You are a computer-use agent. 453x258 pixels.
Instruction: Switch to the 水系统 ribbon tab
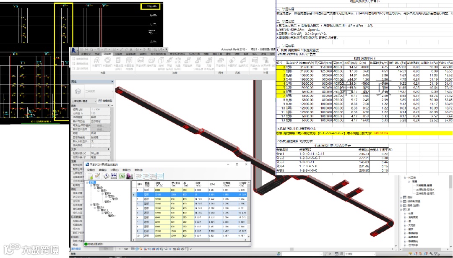118,54
